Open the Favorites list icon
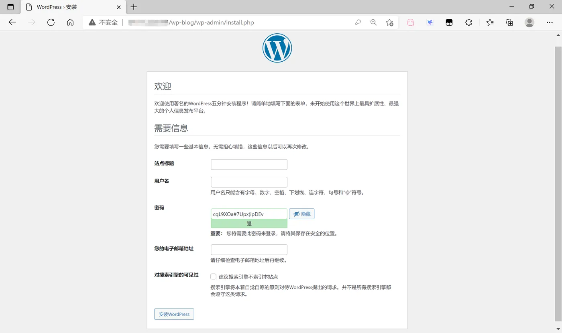 tap(490, 22)
